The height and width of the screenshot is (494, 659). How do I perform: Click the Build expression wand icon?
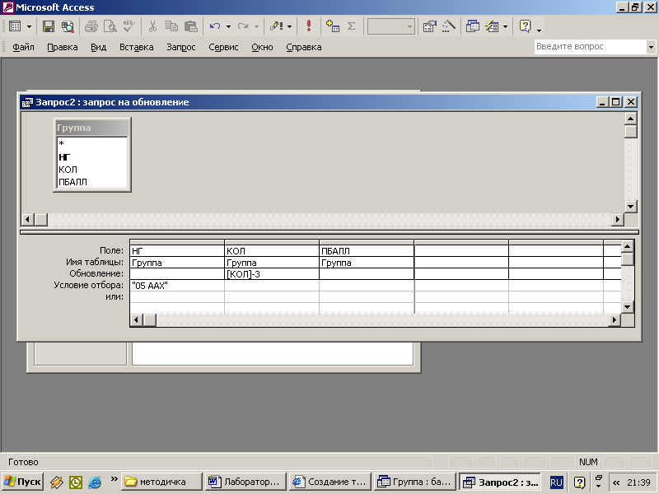pyautogui.click(x=448, y=26)
